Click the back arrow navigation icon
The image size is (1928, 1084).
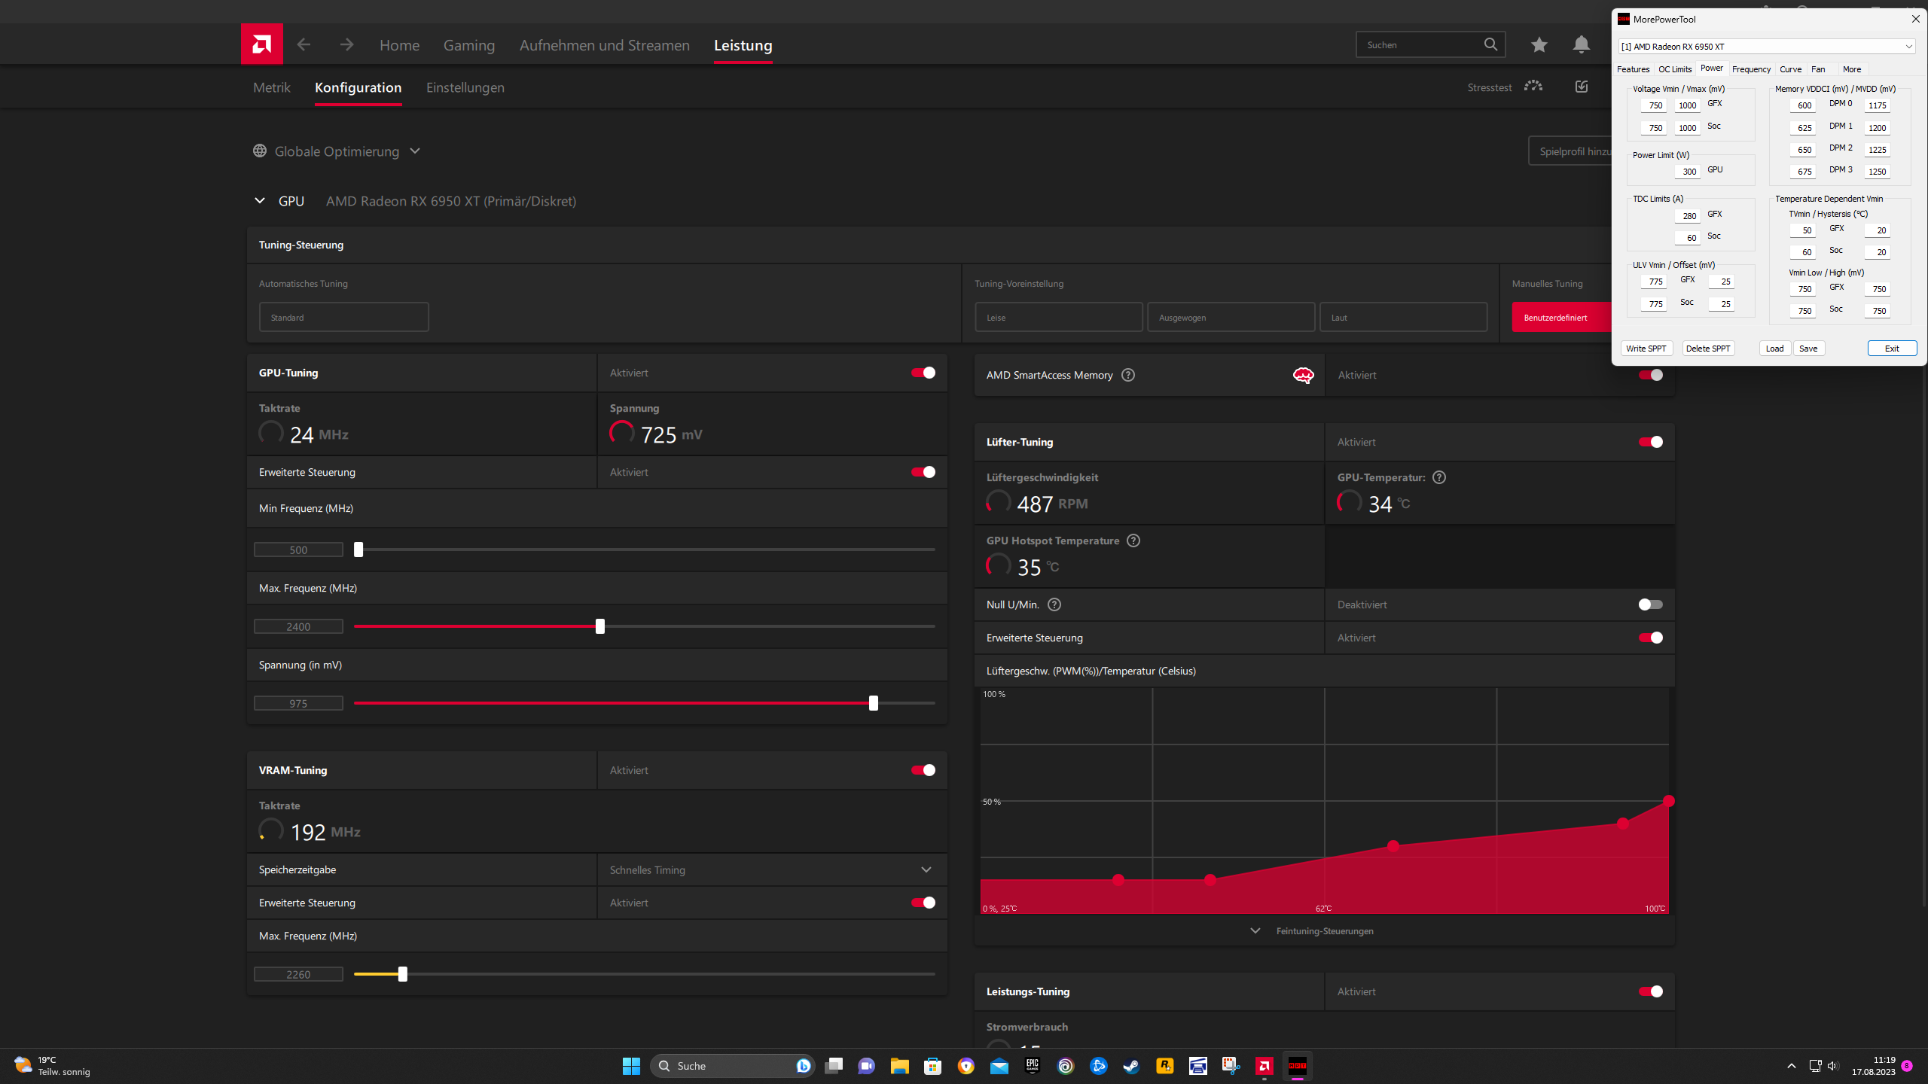[304, 44]
